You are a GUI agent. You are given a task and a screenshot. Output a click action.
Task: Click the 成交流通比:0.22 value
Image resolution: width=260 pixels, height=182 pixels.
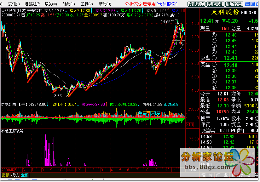point(125,105)
